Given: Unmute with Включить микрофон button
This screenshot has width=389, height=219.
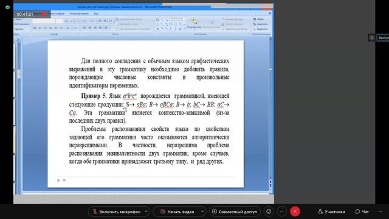Looking at the screenshot, I should click(116, 212).
